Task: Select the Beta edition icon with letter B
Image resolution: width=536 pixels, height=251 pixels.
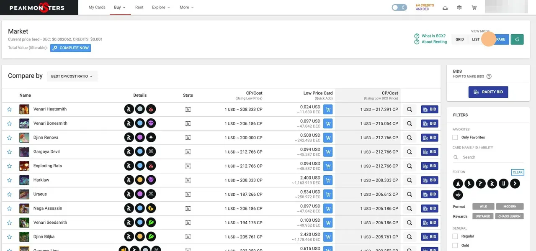Action: (469, 183)
